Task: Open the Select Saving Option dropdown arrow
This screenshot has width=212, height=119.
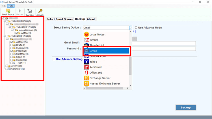Action: 131,28
